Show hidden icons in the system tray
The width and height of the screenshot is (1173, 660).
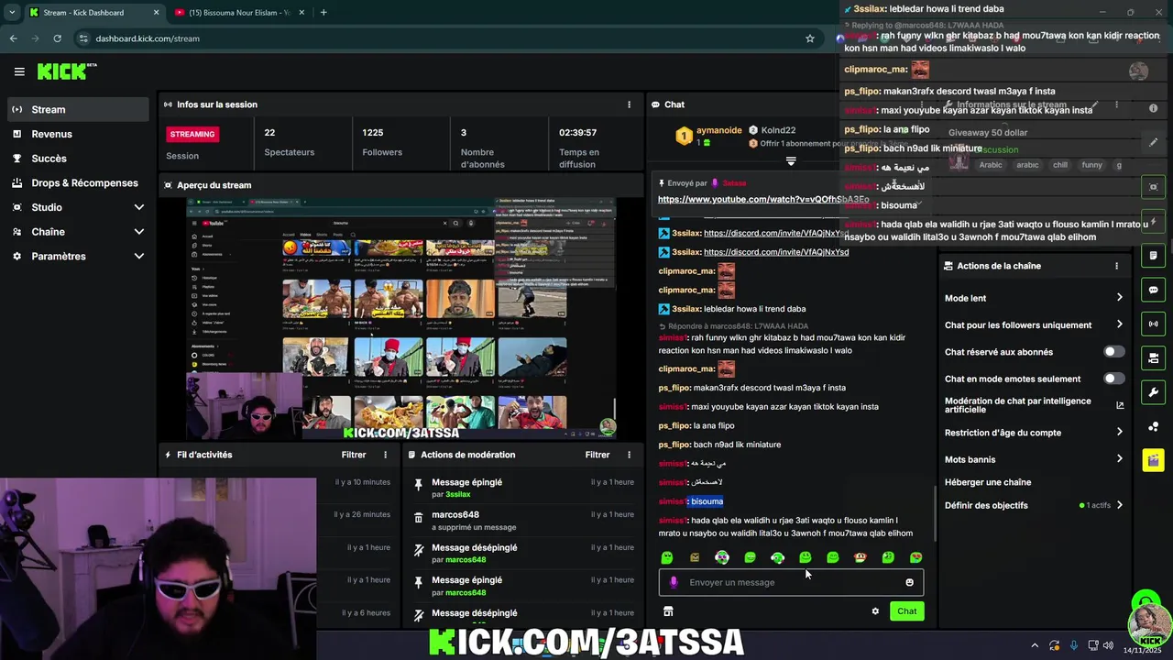(x=1035, y=645)
